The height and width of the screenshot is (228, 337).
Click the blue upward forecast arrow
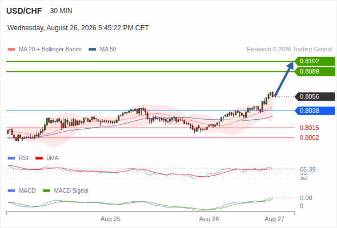[x=284, y=79]
